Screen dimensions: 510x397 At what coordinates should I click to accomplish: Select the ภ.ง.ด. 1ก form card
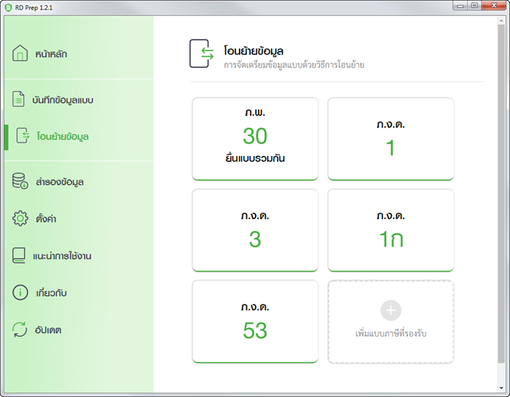(391, 229)
